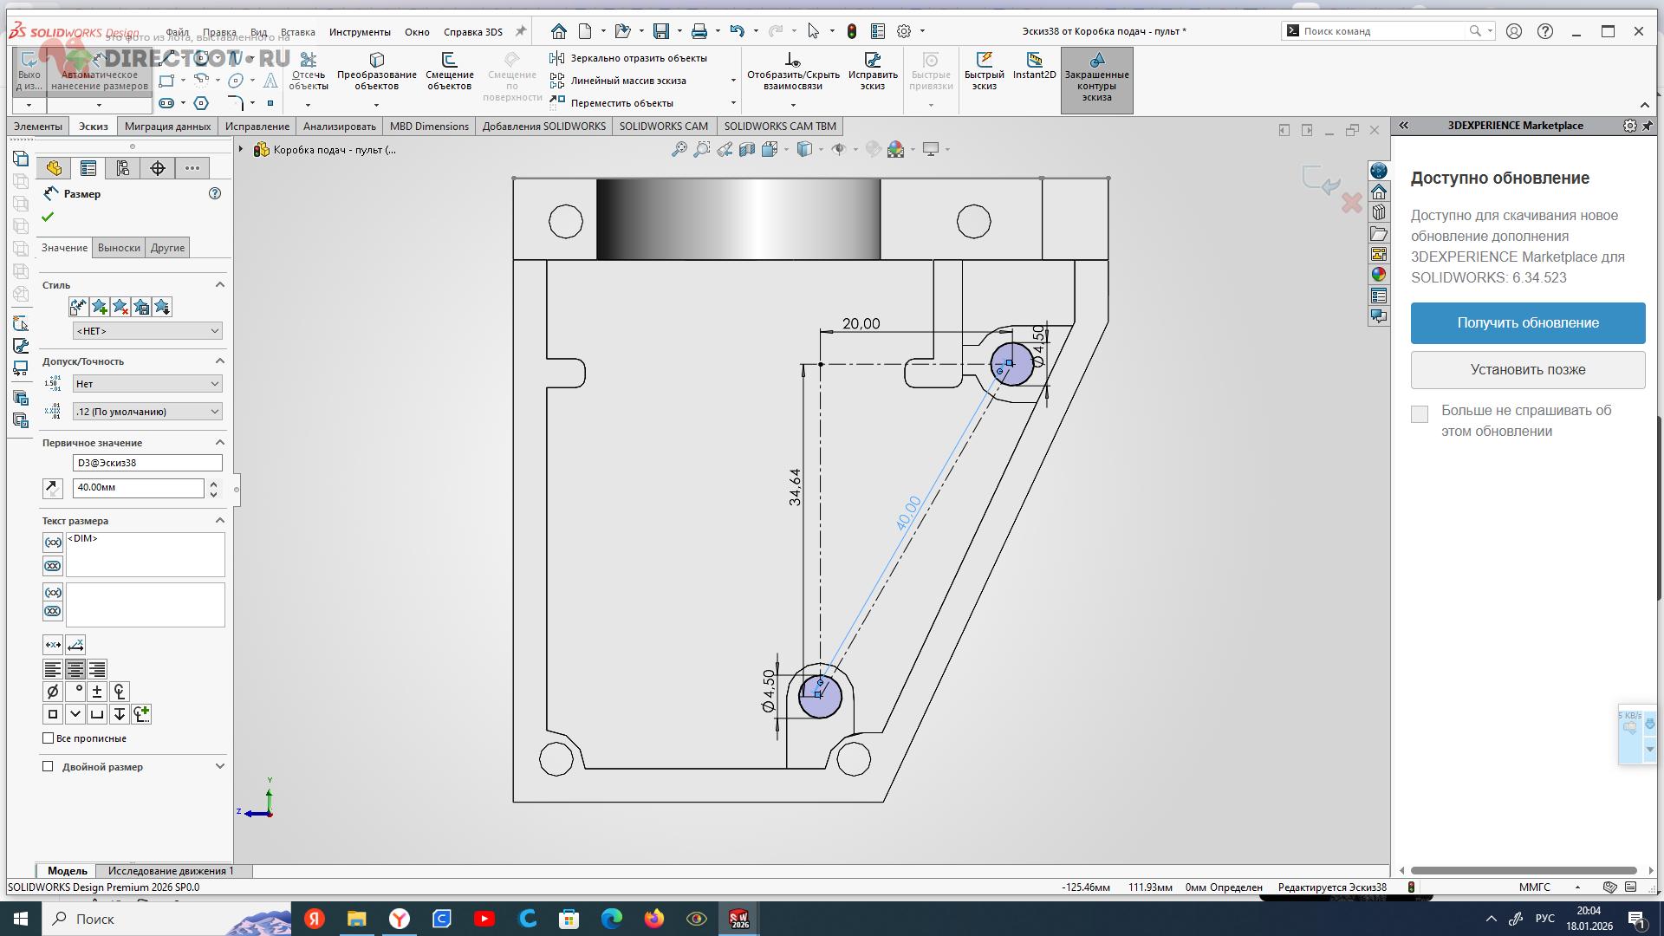The image size is (1664, 936).
Task: Tick 'Больше не спрашивать об этом обновлении'
Action: click(1420, 414)
